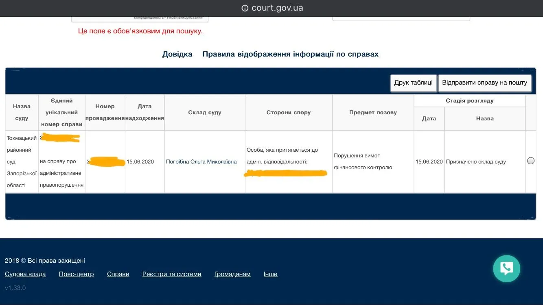Open the Судова влада footer menu
This screenshot has width=543, height=305.
point(25,274)
